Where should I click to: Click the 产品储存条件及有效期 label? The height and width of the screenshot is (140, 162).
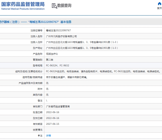click(30, 83)
